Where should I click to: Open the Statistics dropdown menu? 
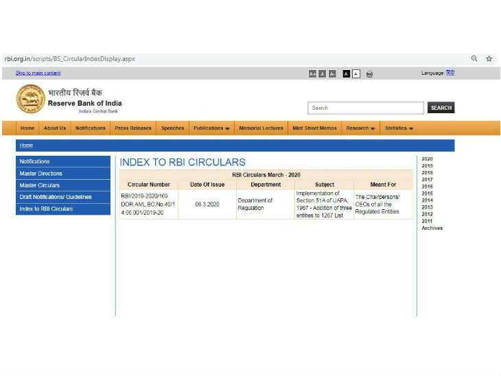[399, 128]
